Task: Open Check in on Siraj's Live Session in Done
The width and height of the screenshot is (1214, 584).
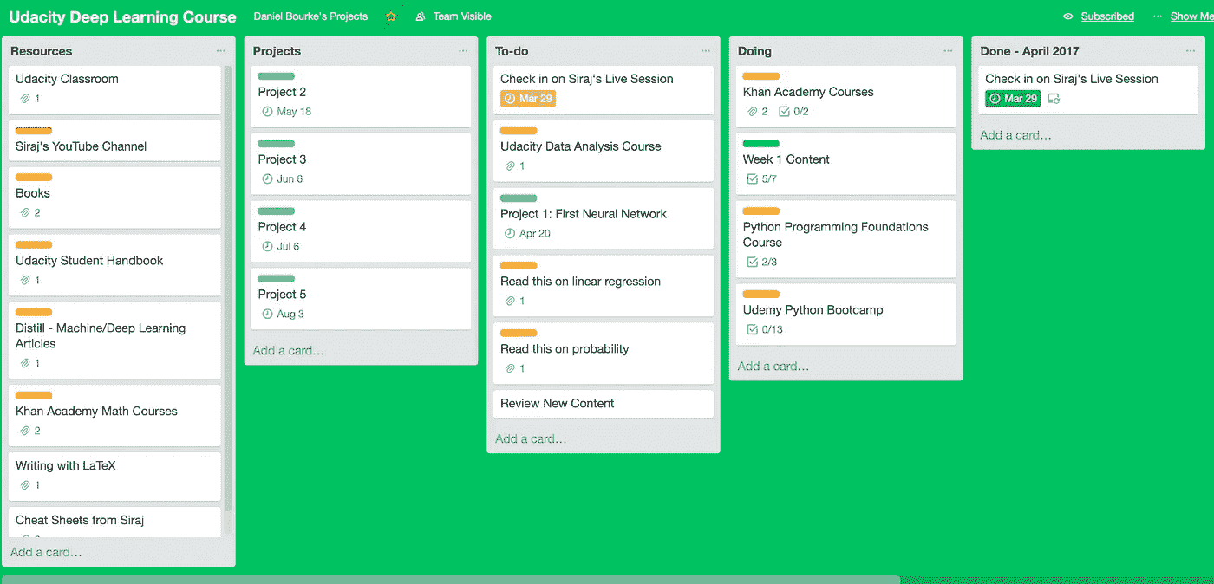Action: [x=1088, y=89]
